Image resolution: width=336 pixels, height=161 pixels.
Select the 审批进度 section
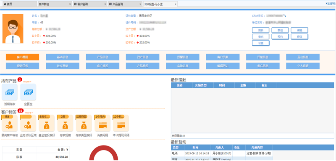[183, 66]
